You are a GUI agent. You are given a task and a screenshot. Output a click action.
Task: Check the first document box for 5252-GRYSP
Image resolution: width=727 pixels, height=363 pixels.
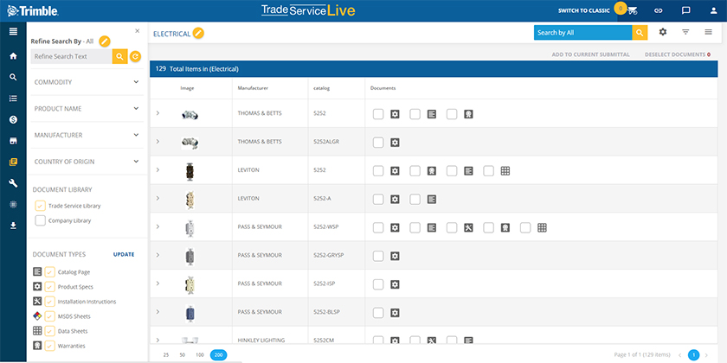(378, 256)
